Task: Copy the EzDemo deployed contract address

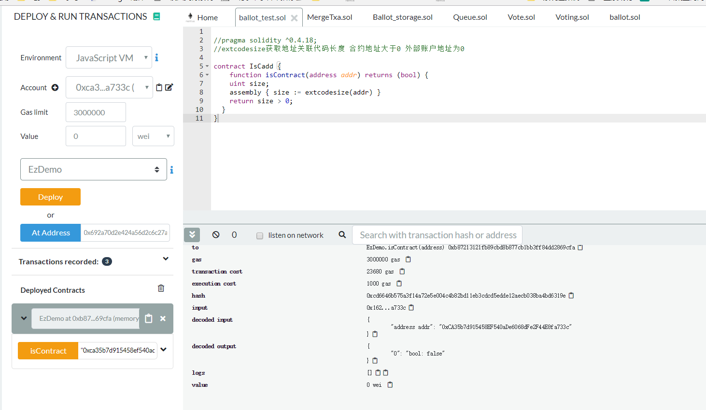Action: click(149, 318)
